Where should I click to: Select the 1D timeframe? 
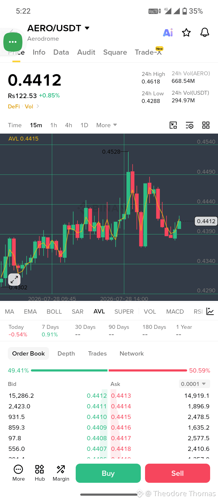click(x=84, y=125)
